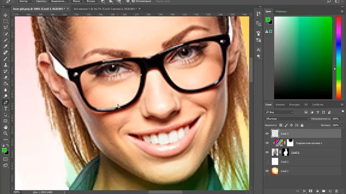
Task: Open the extra tools ellipsis menu
Action: [x=5, y=140]
